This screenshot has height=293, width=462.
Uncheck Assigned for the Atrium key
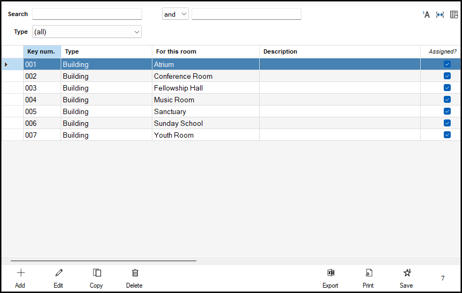coord(447,64)
